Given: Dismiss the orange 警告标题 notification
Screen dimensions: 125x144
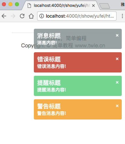Looking at the screenshot, I should tap(117, 106).
